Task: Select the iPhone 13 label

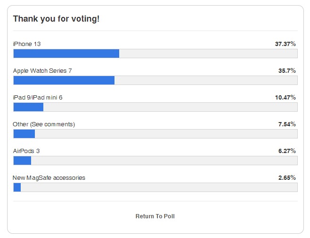Action: [x=27, y=44]
